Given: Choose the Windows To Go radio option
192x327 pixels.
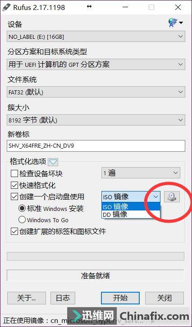Looking at the screenshot, I should pos(22,220).
